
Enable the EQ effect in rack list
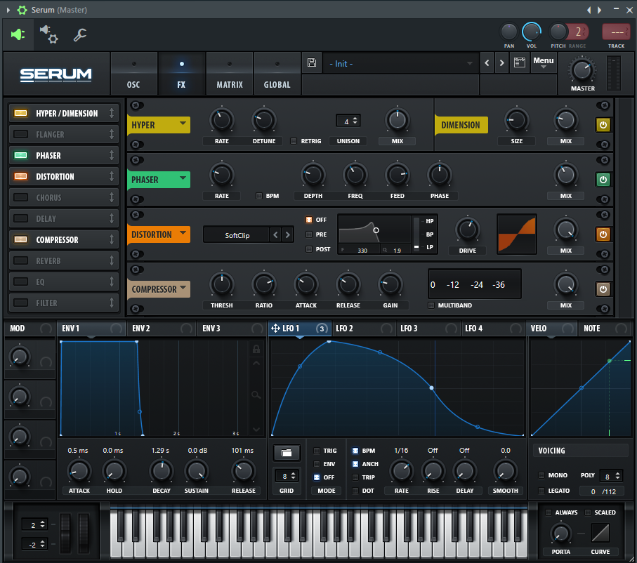click(x=21, y=282)
